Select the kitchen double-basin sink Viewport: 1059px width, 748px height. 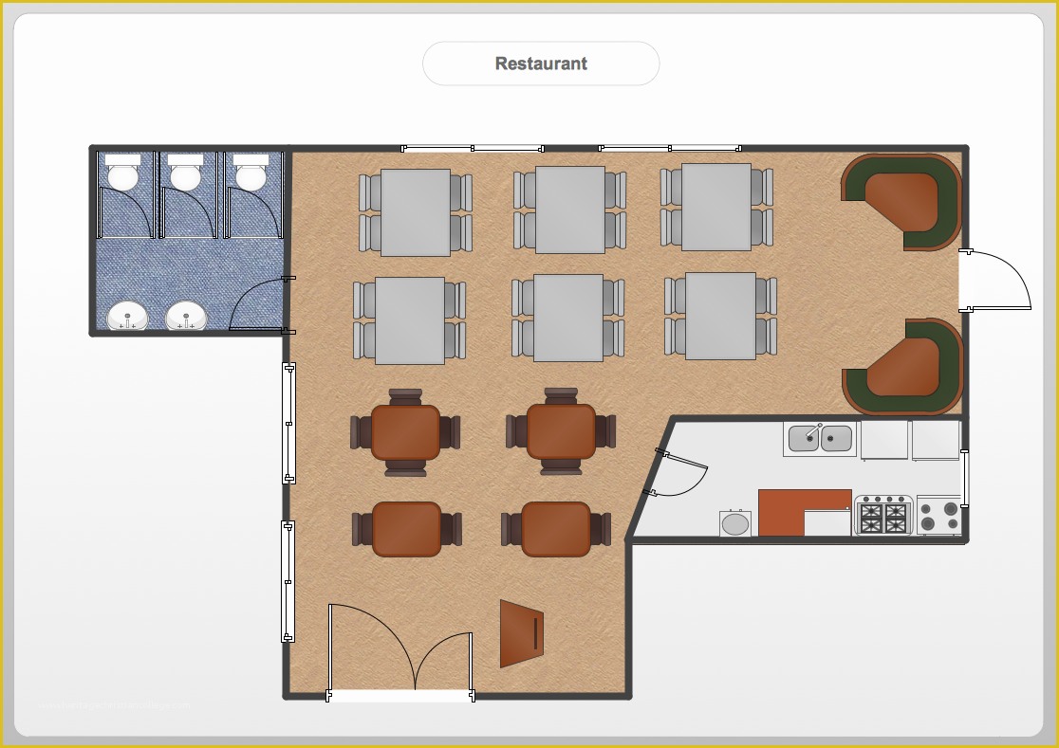tap(820, 439)
